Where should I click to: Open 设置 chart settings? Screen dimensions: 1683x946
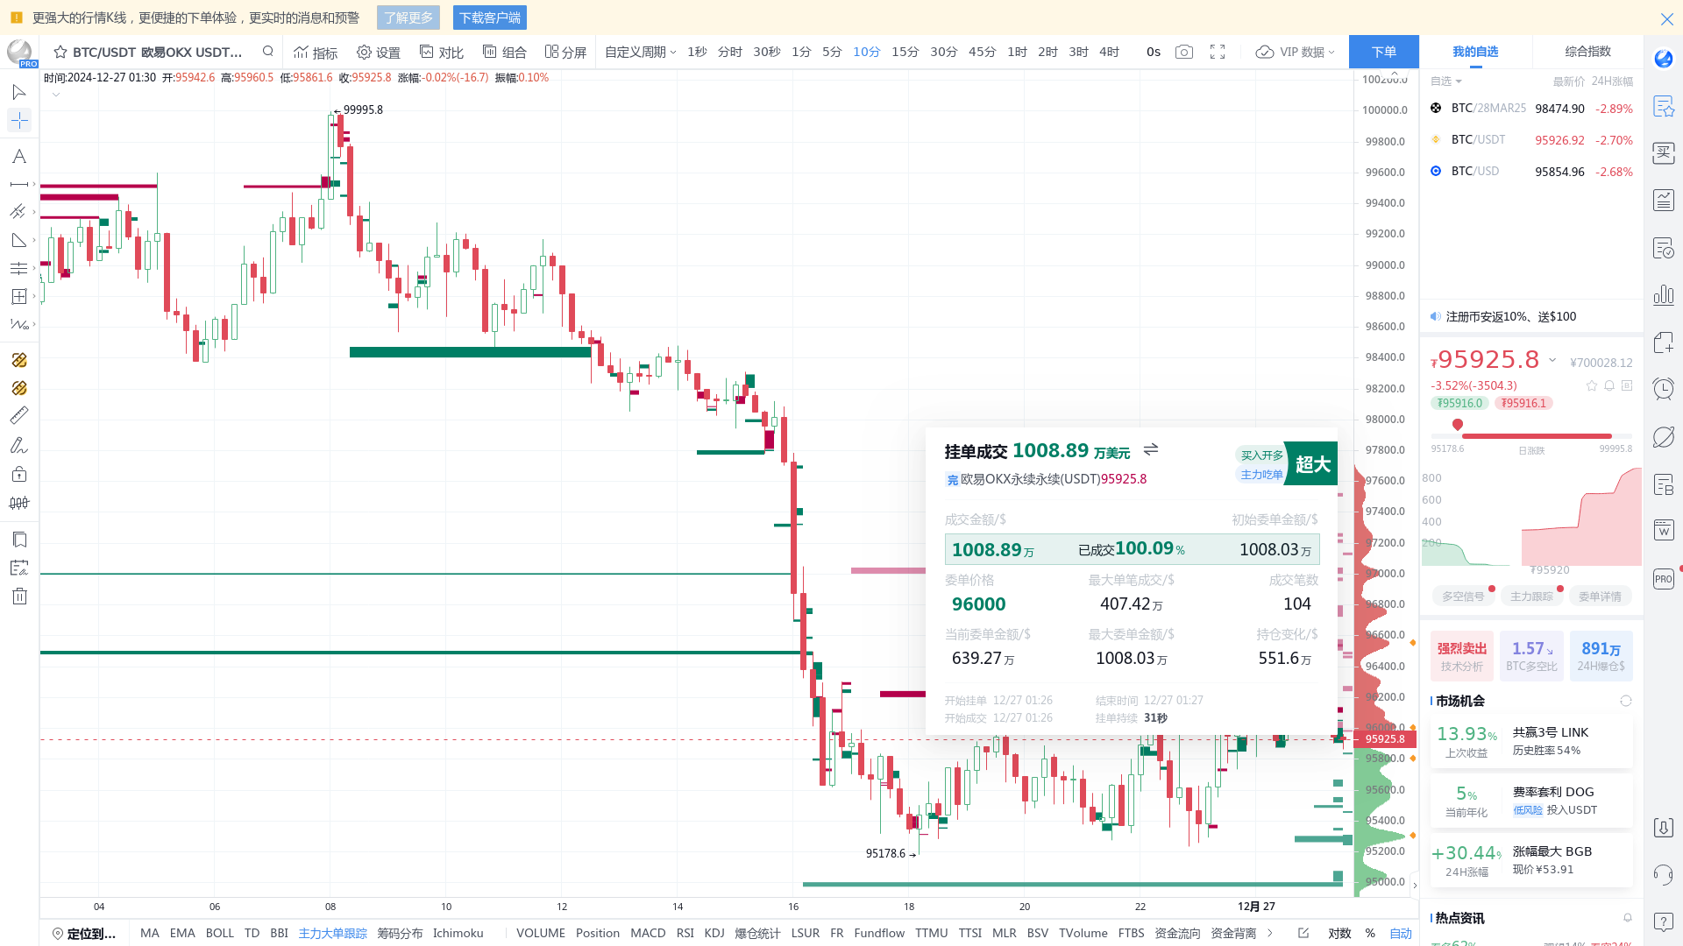click(379, 53)
